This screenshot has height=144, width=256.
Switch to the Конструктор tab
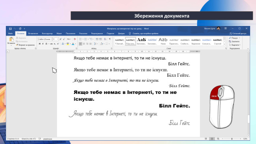click(47, 33)
